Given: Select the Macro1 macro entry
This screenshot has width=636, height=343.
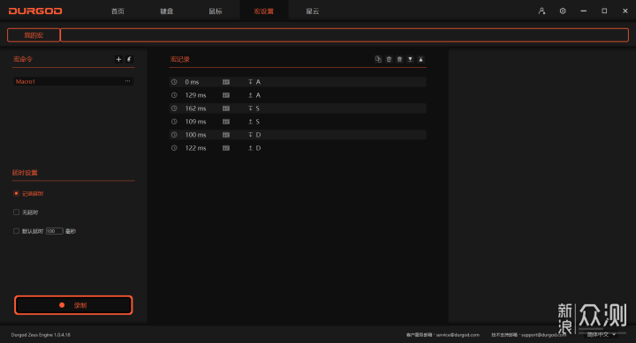Looking at the screenshot, I should (x=73, y=81).
